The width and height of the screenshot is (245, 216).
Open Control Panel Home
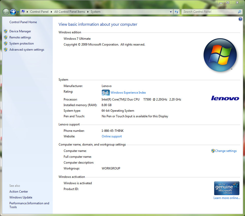[23, 22]
